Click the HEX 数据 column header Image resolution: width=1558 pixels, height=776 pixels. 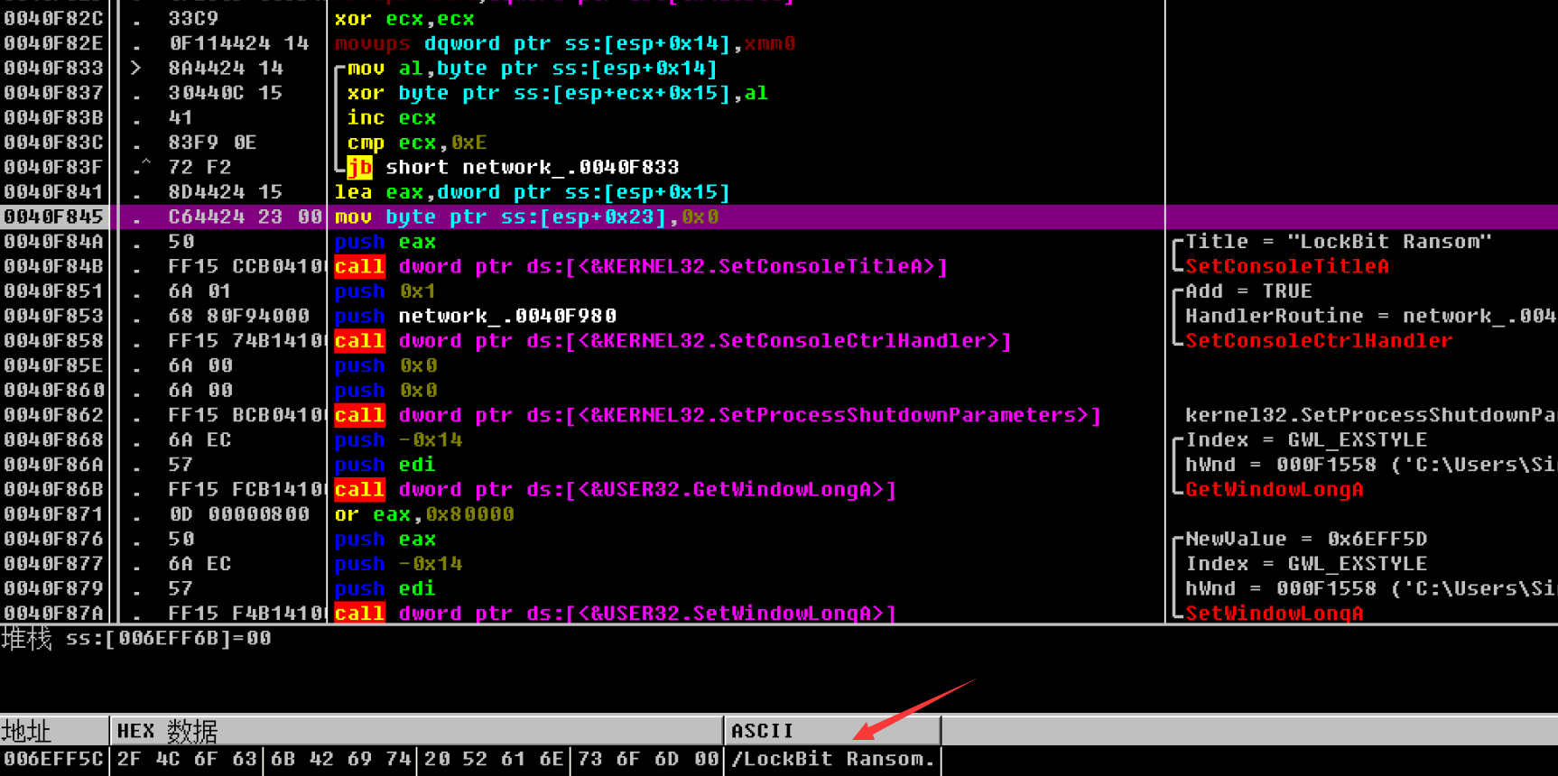(x=416, y=730)
